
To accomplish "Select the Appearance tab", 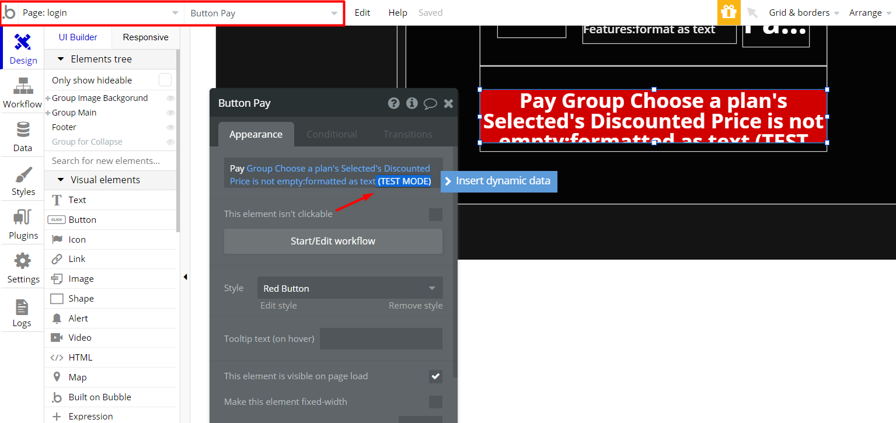I will tap(256, 134).
